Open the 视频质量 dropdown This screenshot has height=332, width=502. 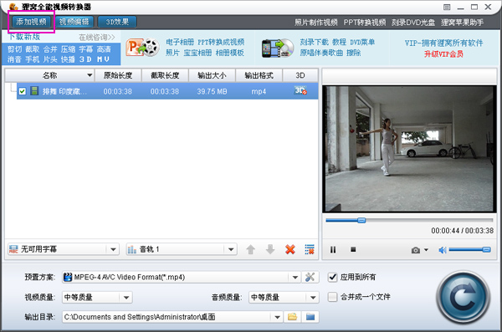coord(97,298)
